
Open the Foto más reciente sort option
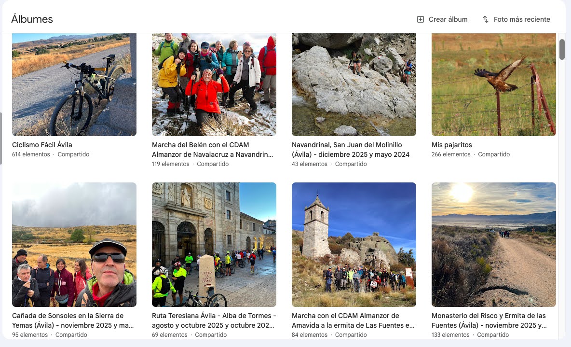(516, 19)
